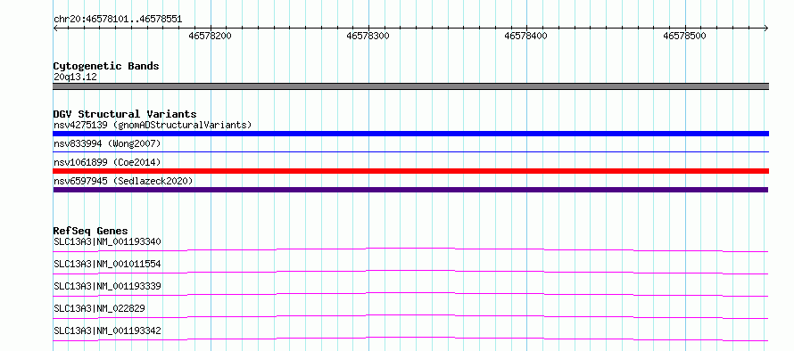Click the DGV Structural Variants track title
This screenshot has width=794, height=351.
125,114
